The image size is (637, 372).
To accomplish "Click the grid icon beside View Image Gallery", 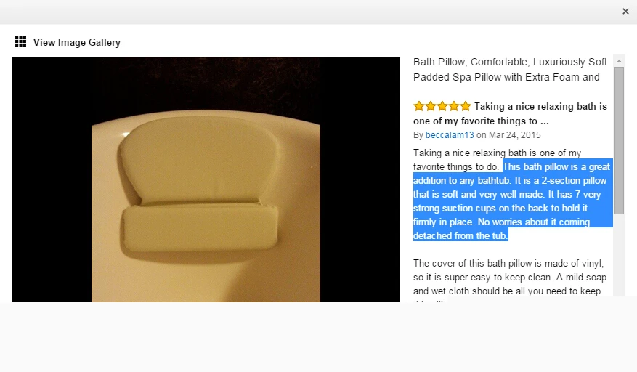I will point(21,41).
